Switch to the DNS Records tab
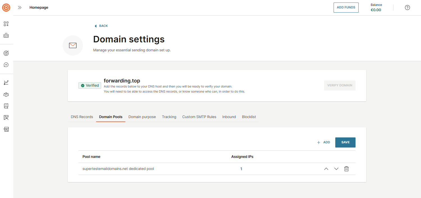The width and height of the screenshot is (421, 198). click(x=82, y=117)
